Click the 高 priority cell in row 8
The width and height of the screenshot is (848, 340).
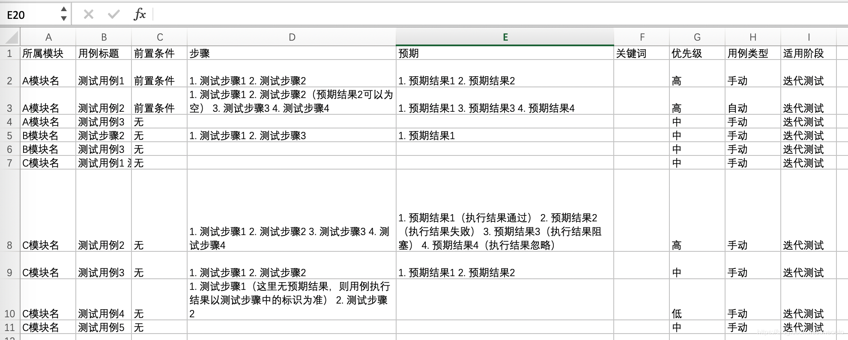pos(697,211)
